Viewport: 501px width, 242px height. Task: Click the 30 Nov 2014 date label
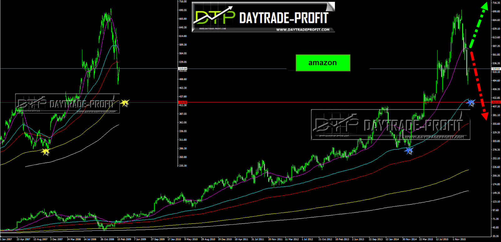click(x=410, y=239)
